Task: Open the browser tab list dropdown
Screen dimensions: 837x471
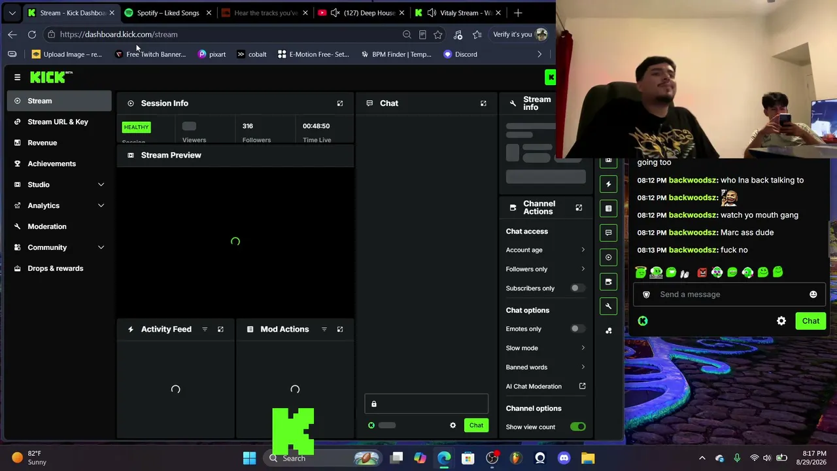Action: point(12,12)
